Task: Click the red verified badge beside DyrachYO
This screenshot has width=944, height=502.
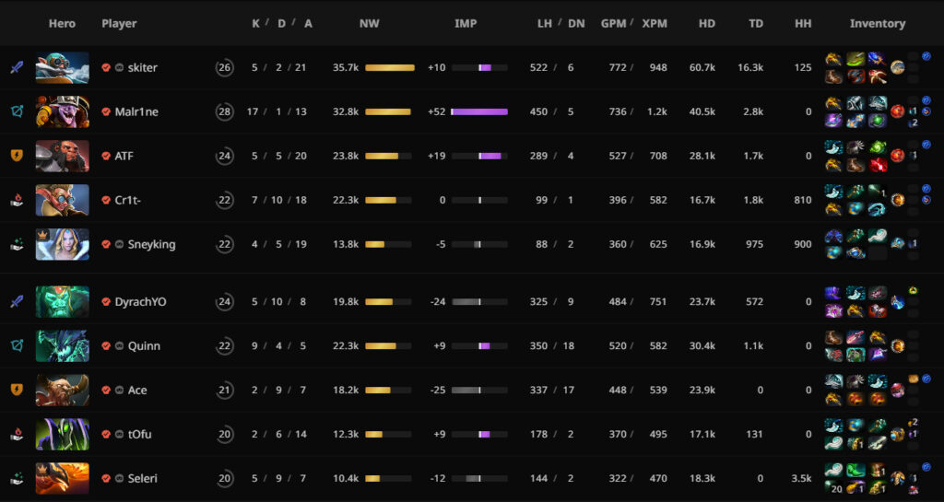Action: [107, 301]
